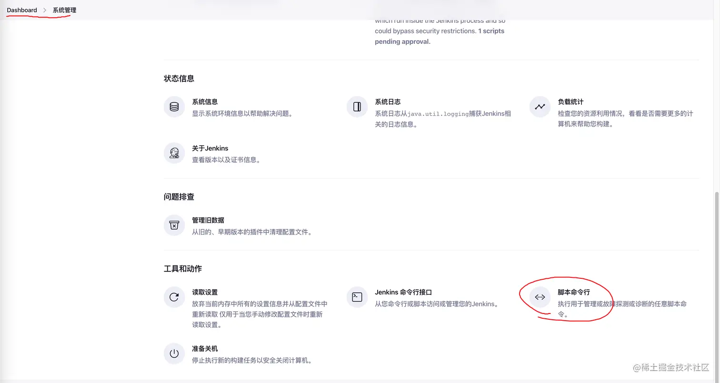Click the 负载统计 chart icon
The image size is (720, 383).
pos(540,107)
